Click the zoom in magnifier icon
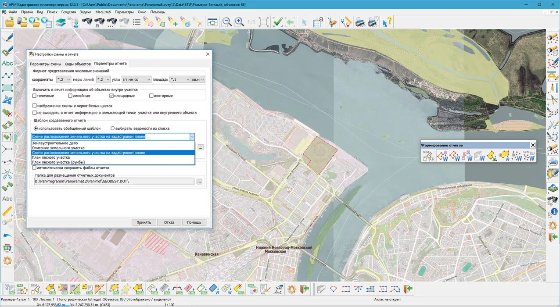The image size is (560, 307). [239, 21]
